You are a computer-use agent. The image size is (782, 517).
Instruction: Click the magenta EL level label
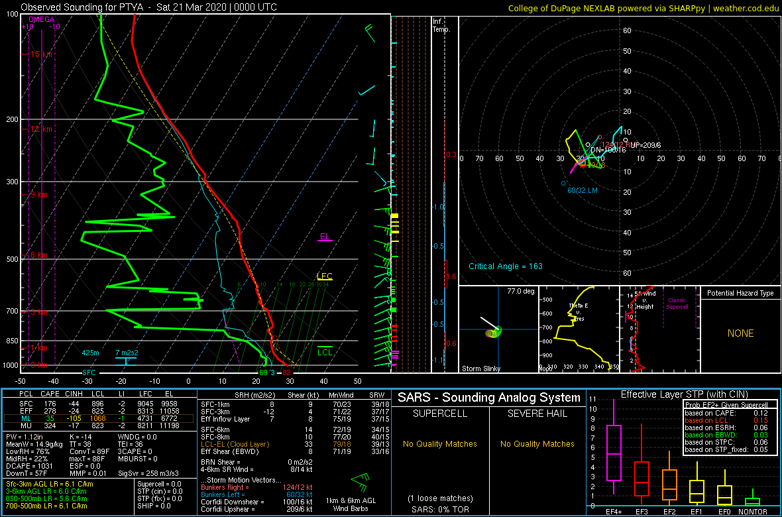tap(325, 237)
